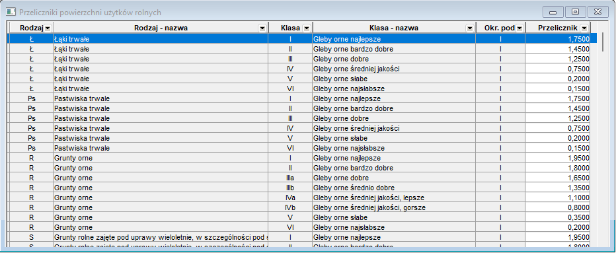Open the Rodzaj column filter dropdown
Image resolution: width=616 pixels, height=253 pixels.
48,28
